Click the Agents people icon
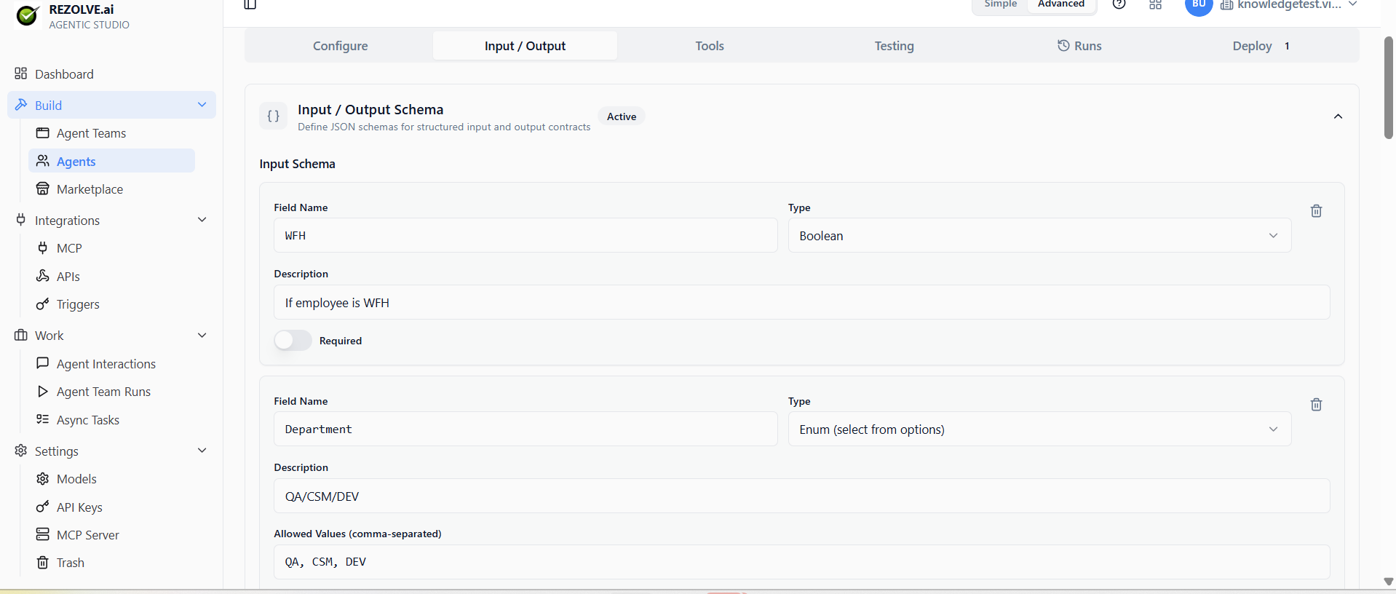 [43, 161]
